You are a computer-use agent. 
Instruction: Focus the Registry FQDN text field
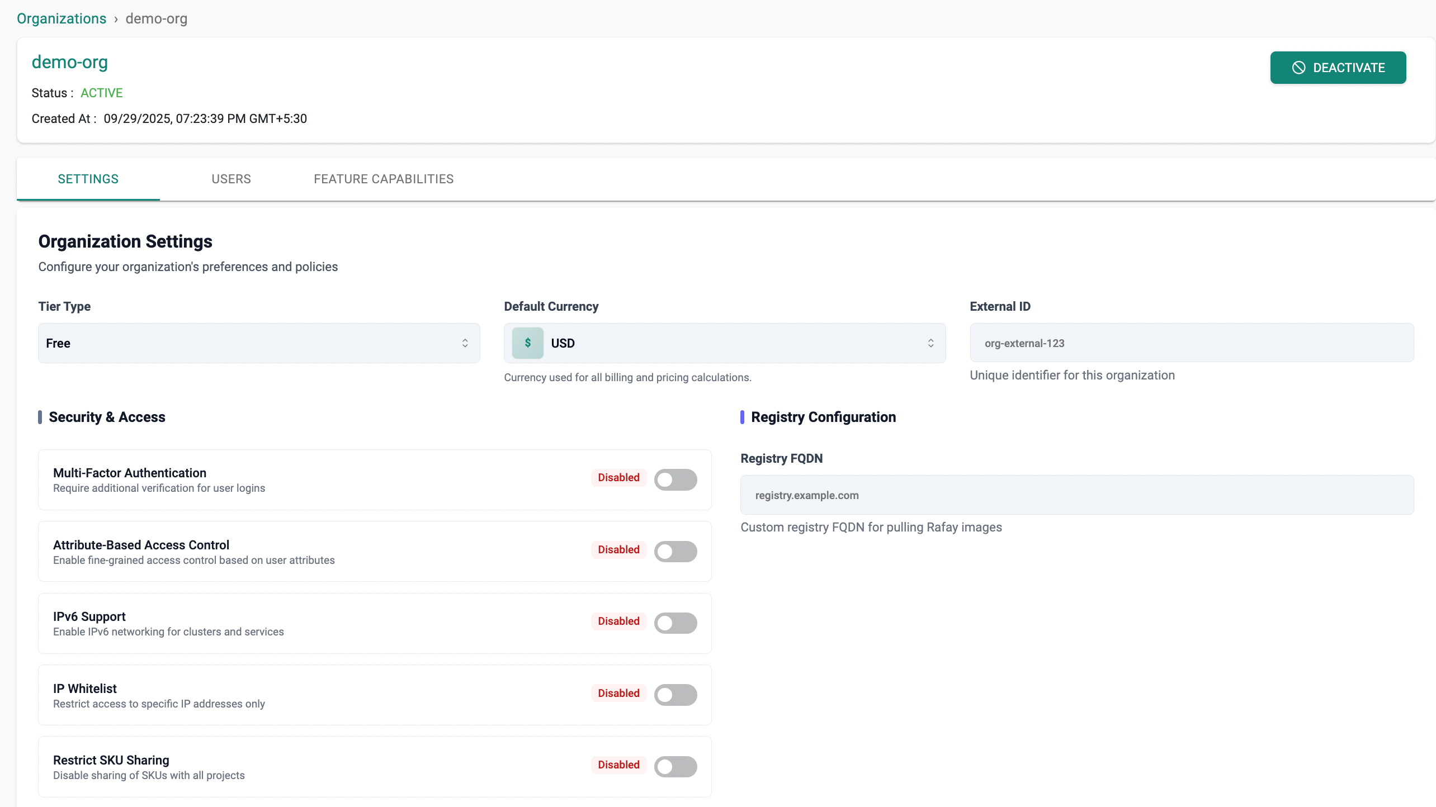(x=1076, y=495)
